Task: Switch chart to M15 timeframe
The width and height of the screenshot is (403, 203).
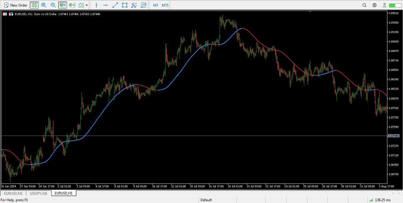Action: point(165,5)
